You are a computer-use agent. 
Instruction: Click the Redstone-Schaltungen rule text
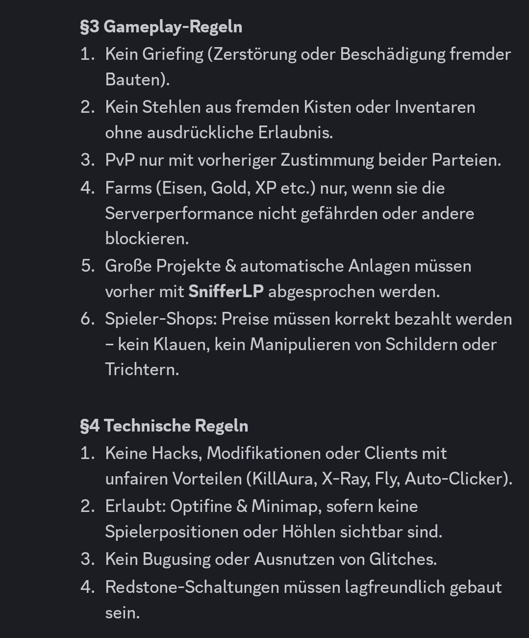pyautogui.click(x=303, y=587)
